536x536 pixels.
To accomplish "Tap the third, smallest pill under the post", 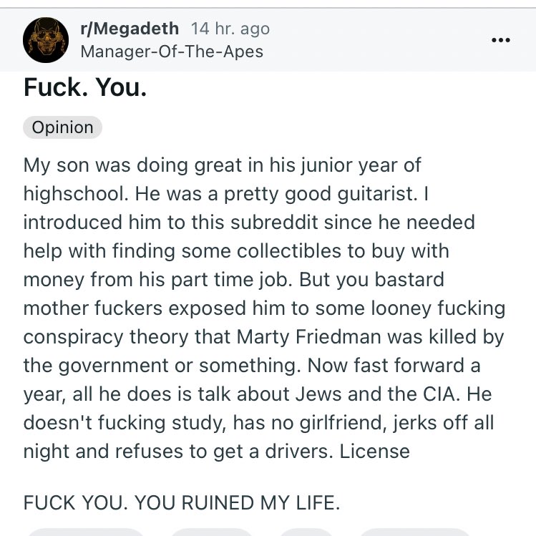I will (x=306, y=532).
